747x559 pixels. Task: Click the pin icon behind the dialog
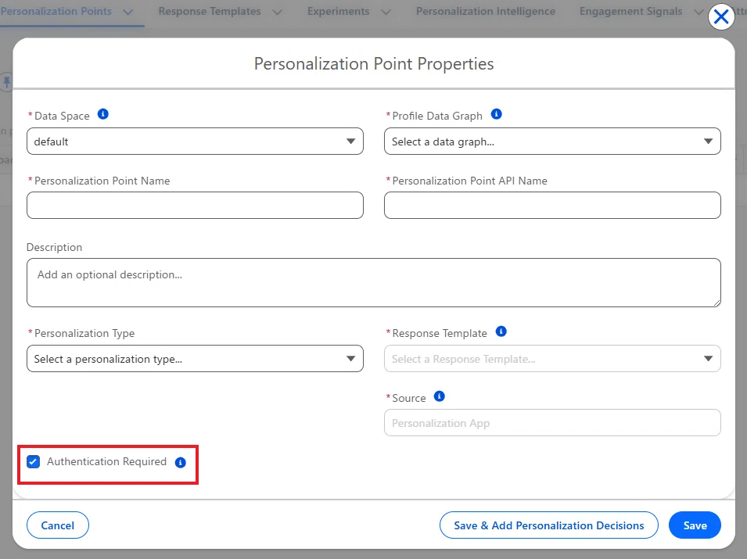tap(6, 82)
